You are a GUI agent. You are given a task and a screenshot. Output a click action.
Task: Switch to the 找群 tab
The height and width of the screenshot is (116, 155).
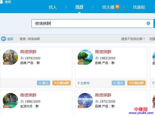[79, 7]
